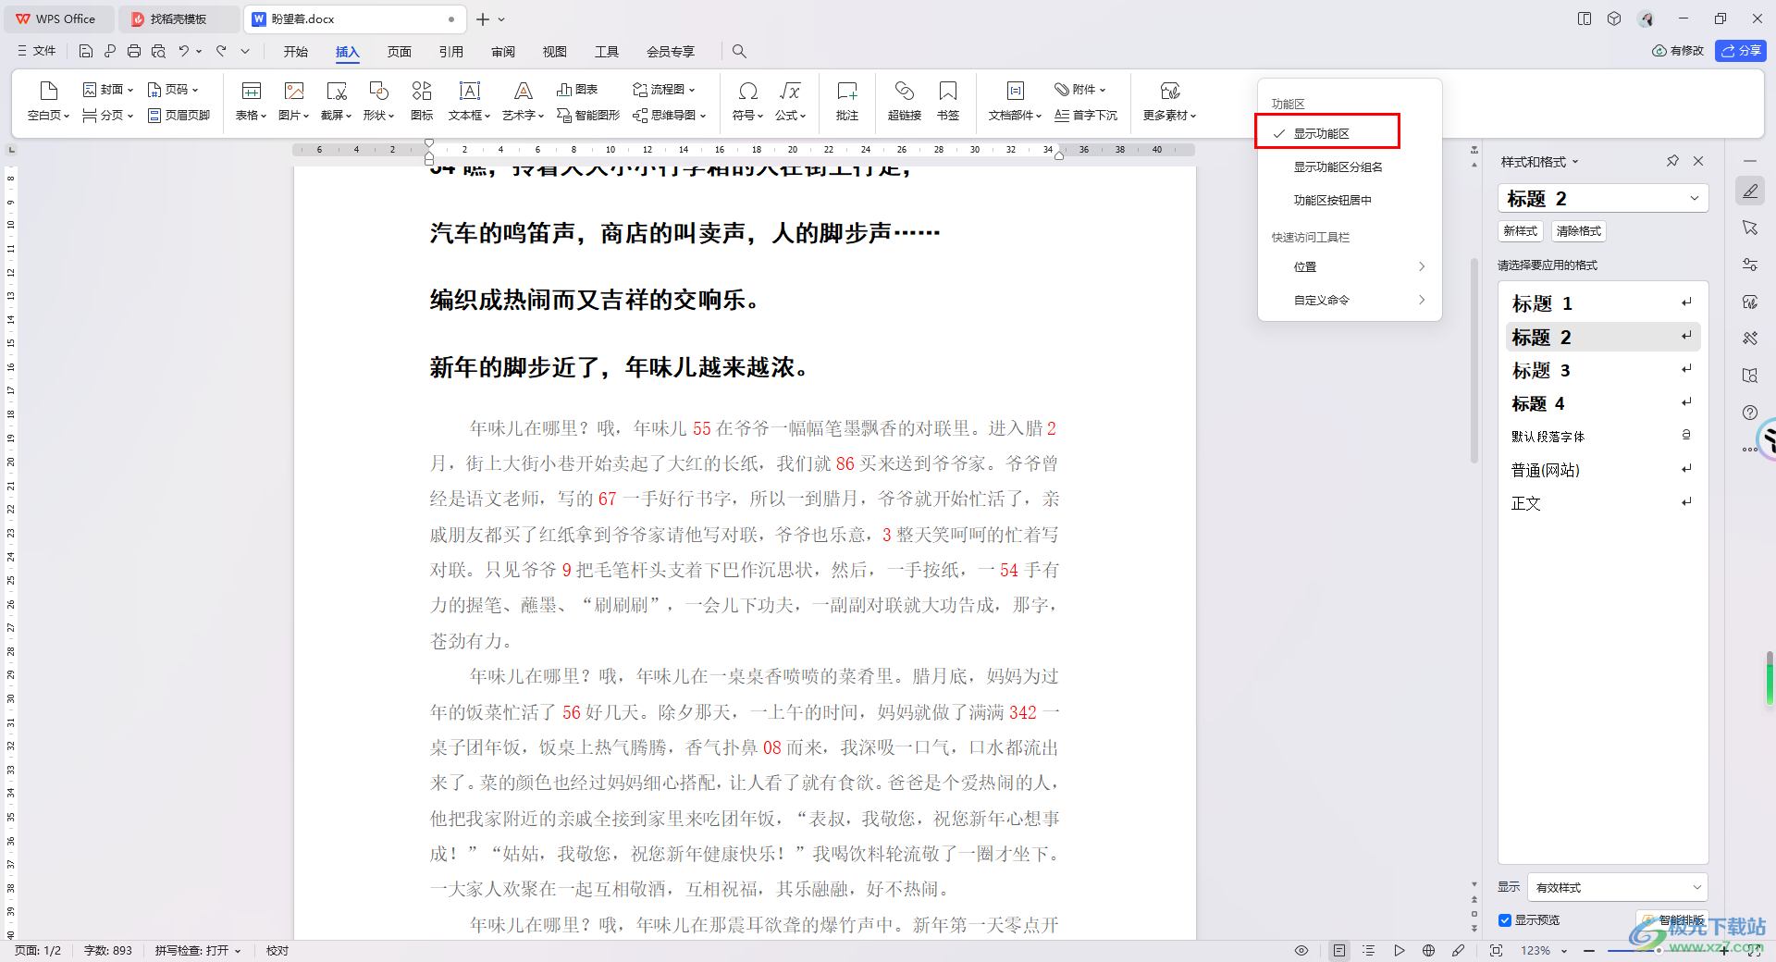Click the Save icon in quick toolbar
Screen dimensions: 1776x962
[x=86, y=51]
